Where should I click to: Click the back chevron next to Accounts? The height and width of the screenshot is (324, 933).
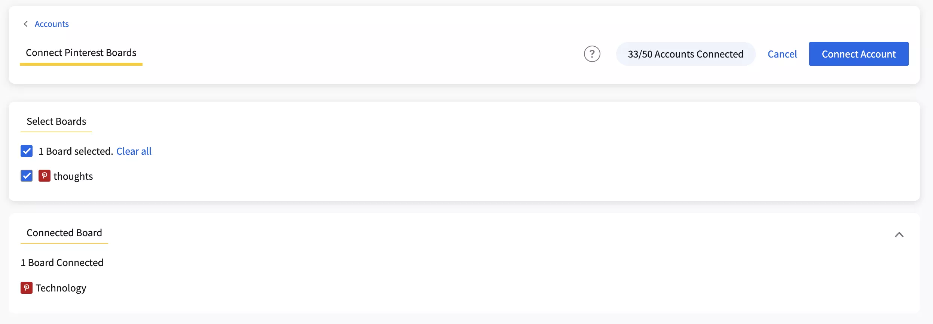(x=26, y=24)
